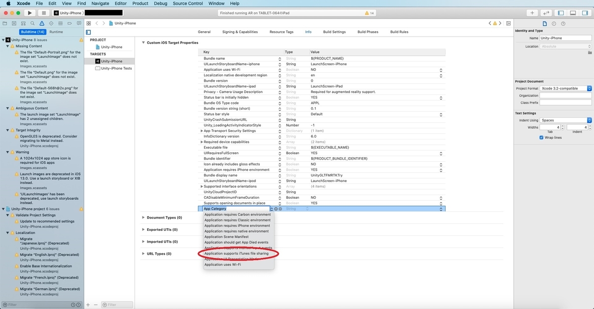The image size is (594, 309).
Task: Expand Imported UTIs (0) section
Action: click(x=143, y=242)
